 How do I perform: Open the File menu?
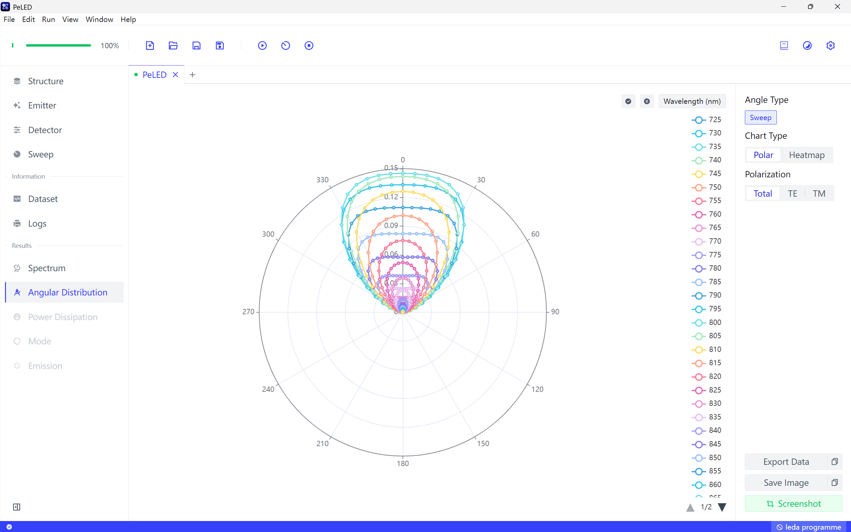[9, 19]
